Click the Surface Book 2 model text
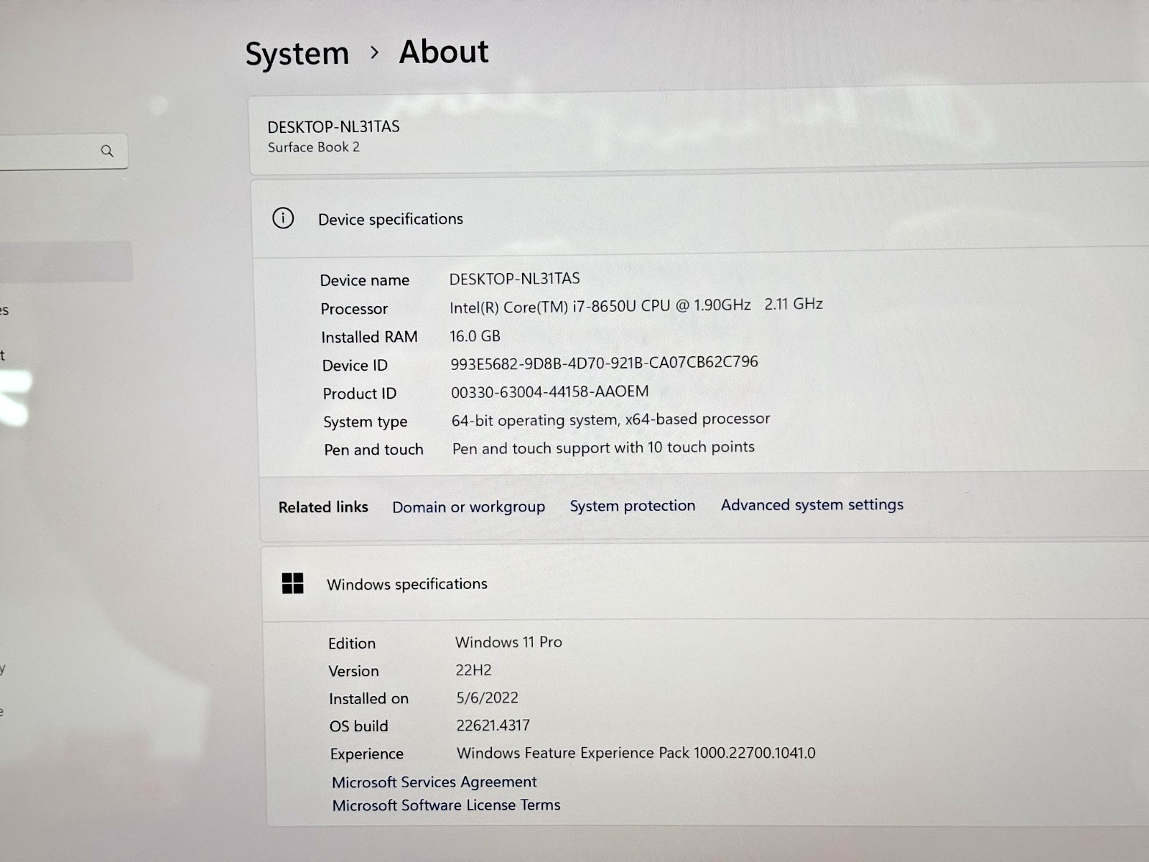1149x862 pixels. (314, 147)
